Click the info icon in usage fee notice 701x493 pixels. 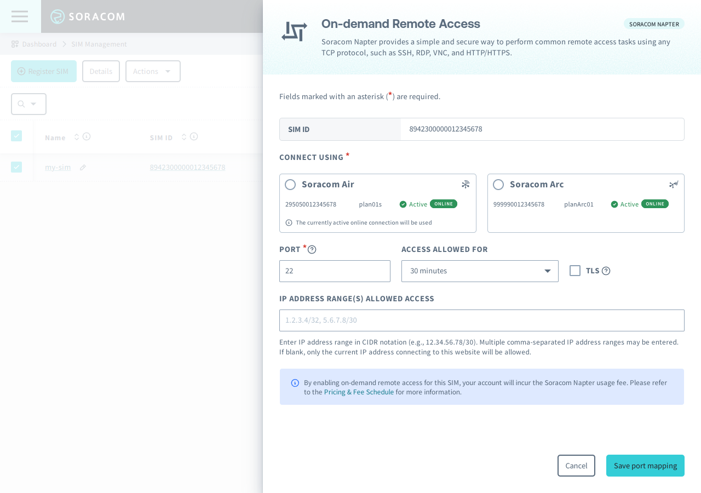295,383
